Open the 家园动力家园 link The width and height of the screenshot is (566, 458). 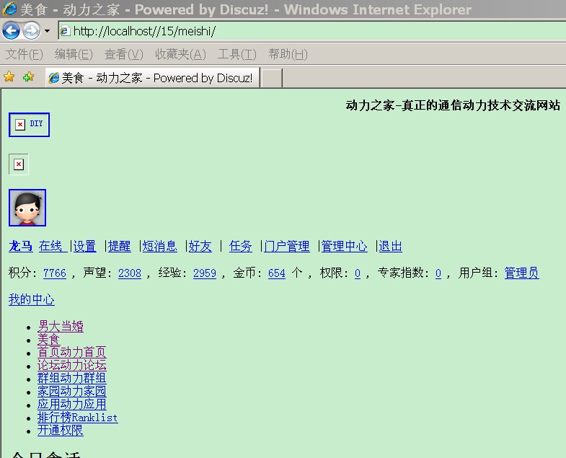[72, 391]
